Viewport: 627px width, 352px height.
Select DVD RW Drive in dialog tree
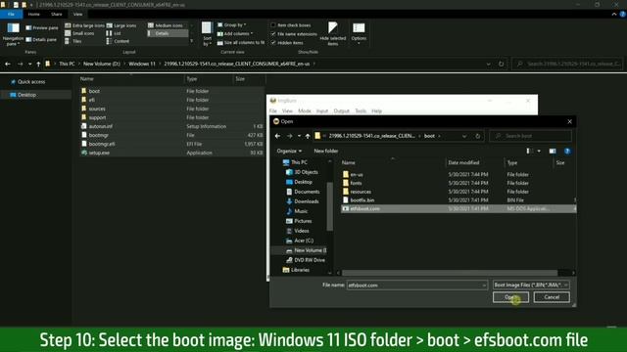[310, 260]
